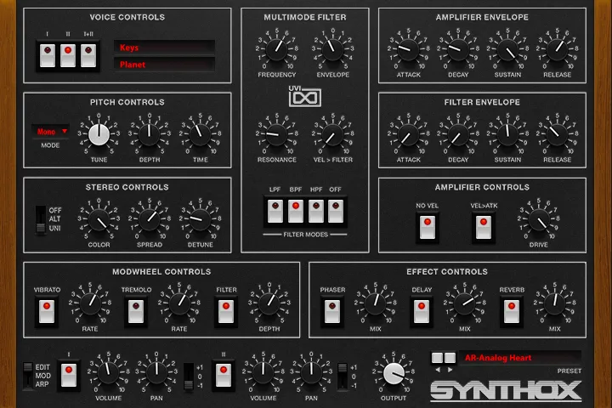Select the BPF filter mode
The width and height of the screenshot is (612, 408).
point(296,211)
